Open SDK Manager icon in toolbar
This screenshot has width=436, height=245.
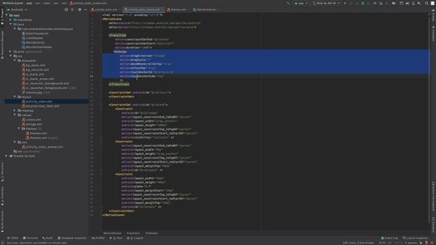coord(419,3)
